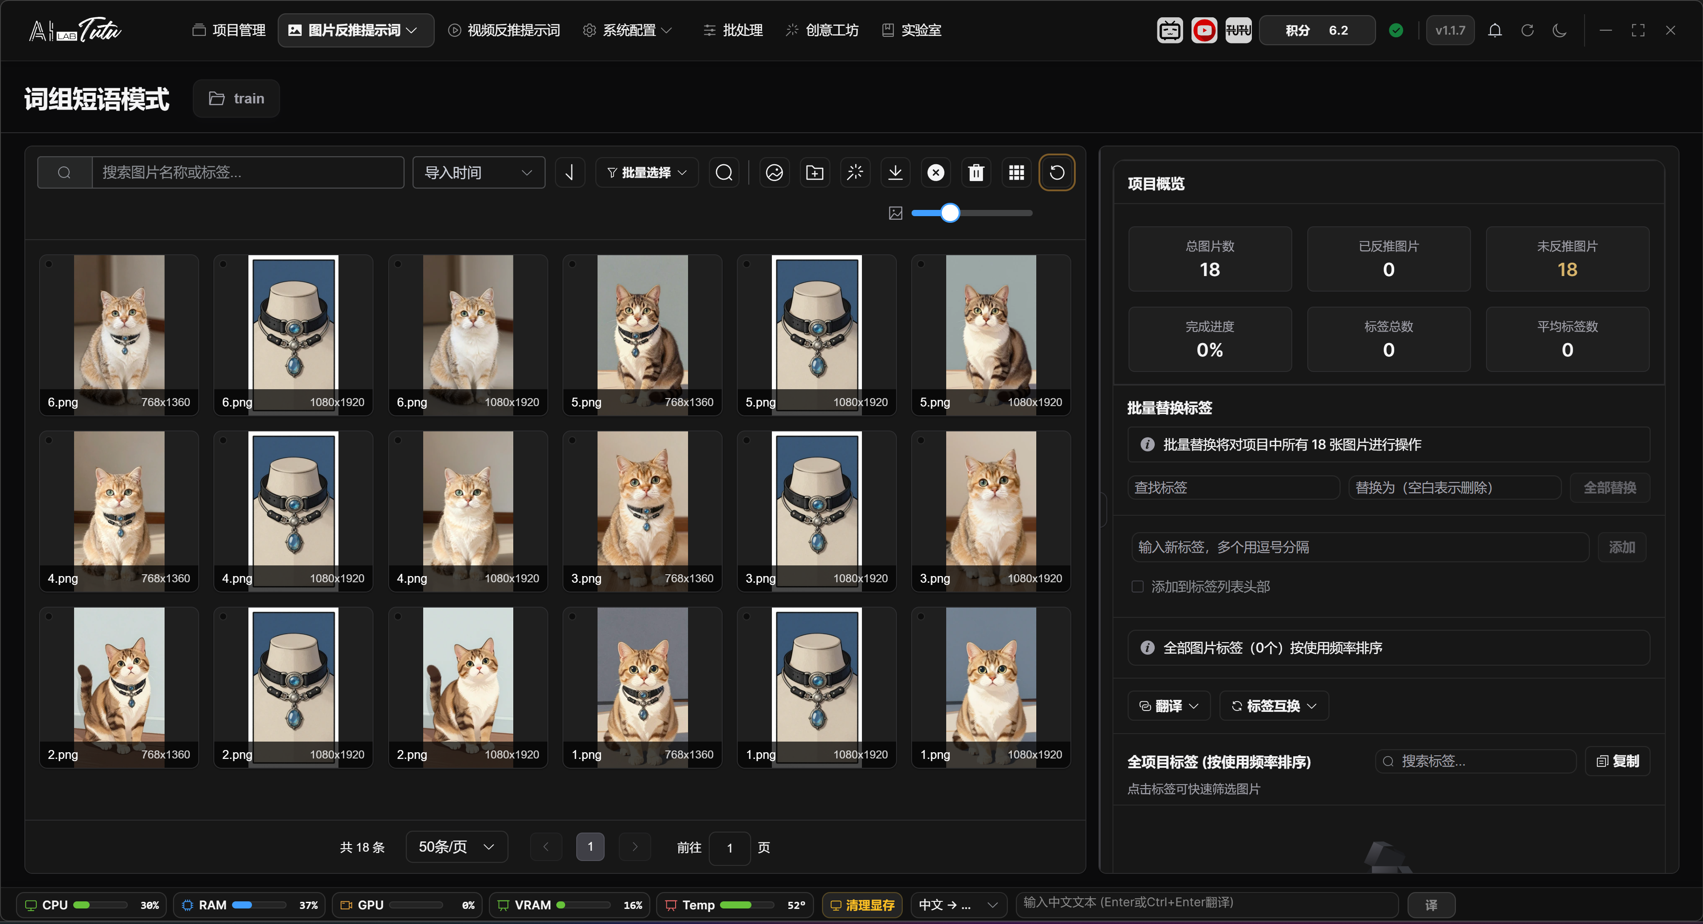Open notifications bell icon
1703x924 pixels.
pyautogui.click(x=1495, y=31)
